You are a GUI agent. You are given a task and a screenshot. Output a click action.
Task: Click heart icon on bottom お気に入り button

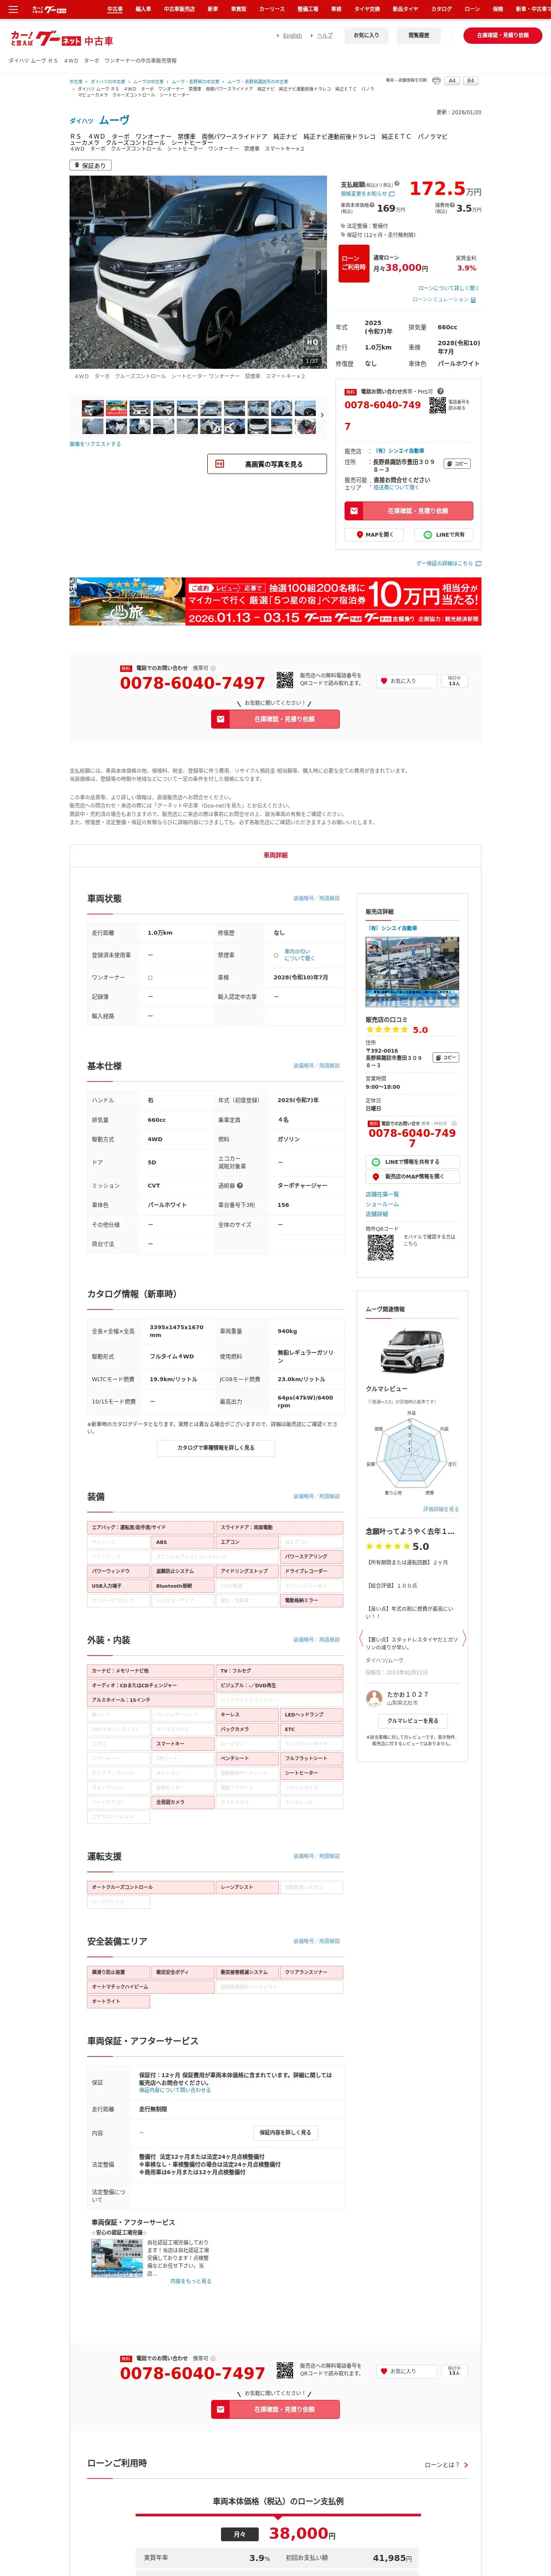pyautogui.click(x=383, y=2371)
